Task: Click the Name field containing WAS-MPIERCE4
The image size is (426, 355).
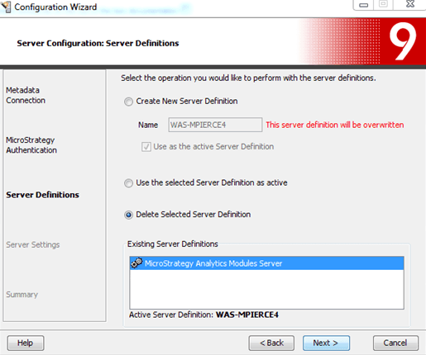Action: tap(215, 125)
